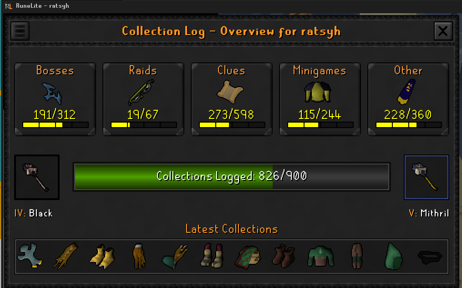Click the Mithril rank staff icon
Image resolution: width=462 pixels, height=288 pixels.
(x=426, y=177)
